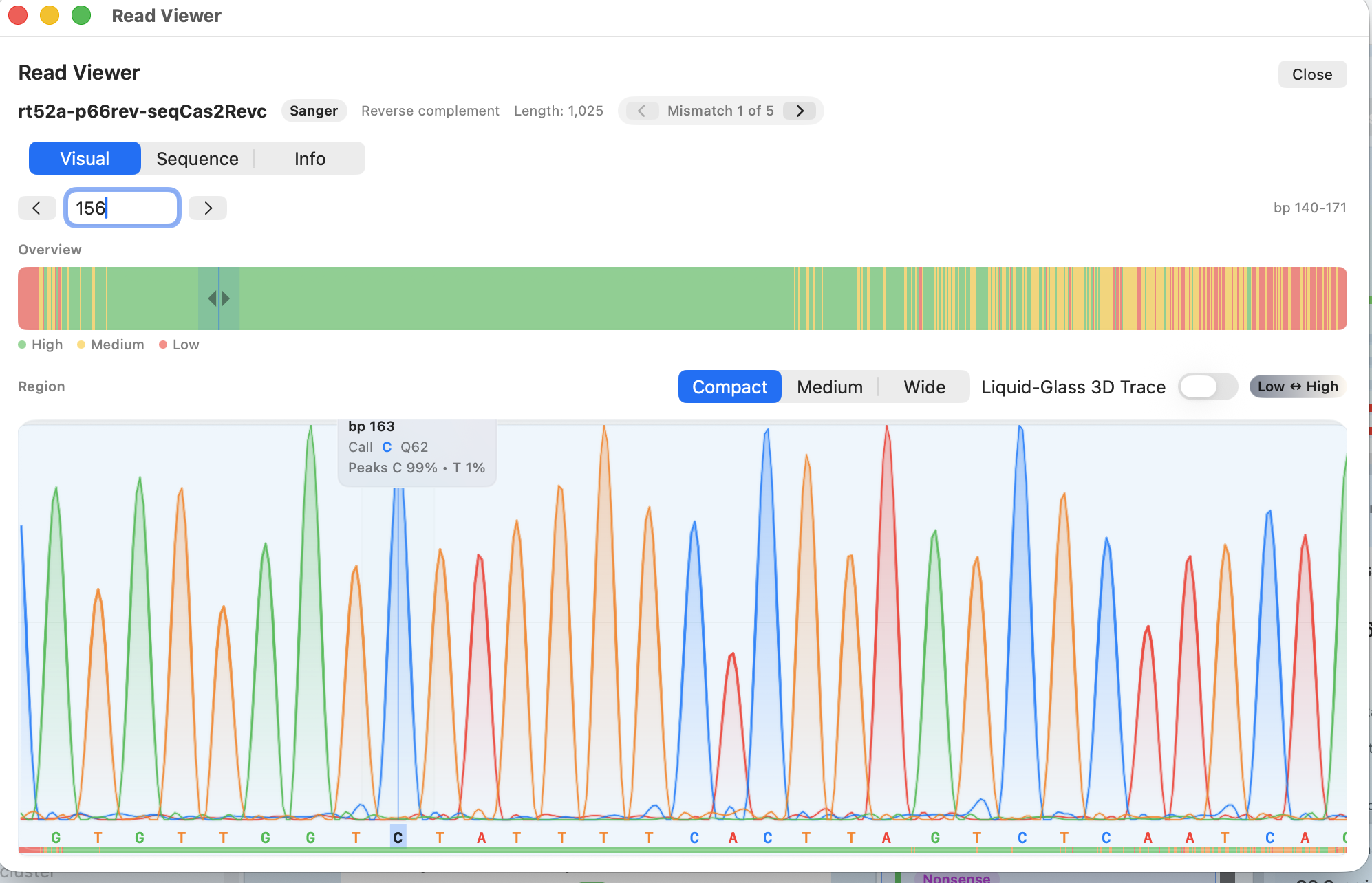
Task: Click the Overview quality bar to jump position
Action: [688, 298]
